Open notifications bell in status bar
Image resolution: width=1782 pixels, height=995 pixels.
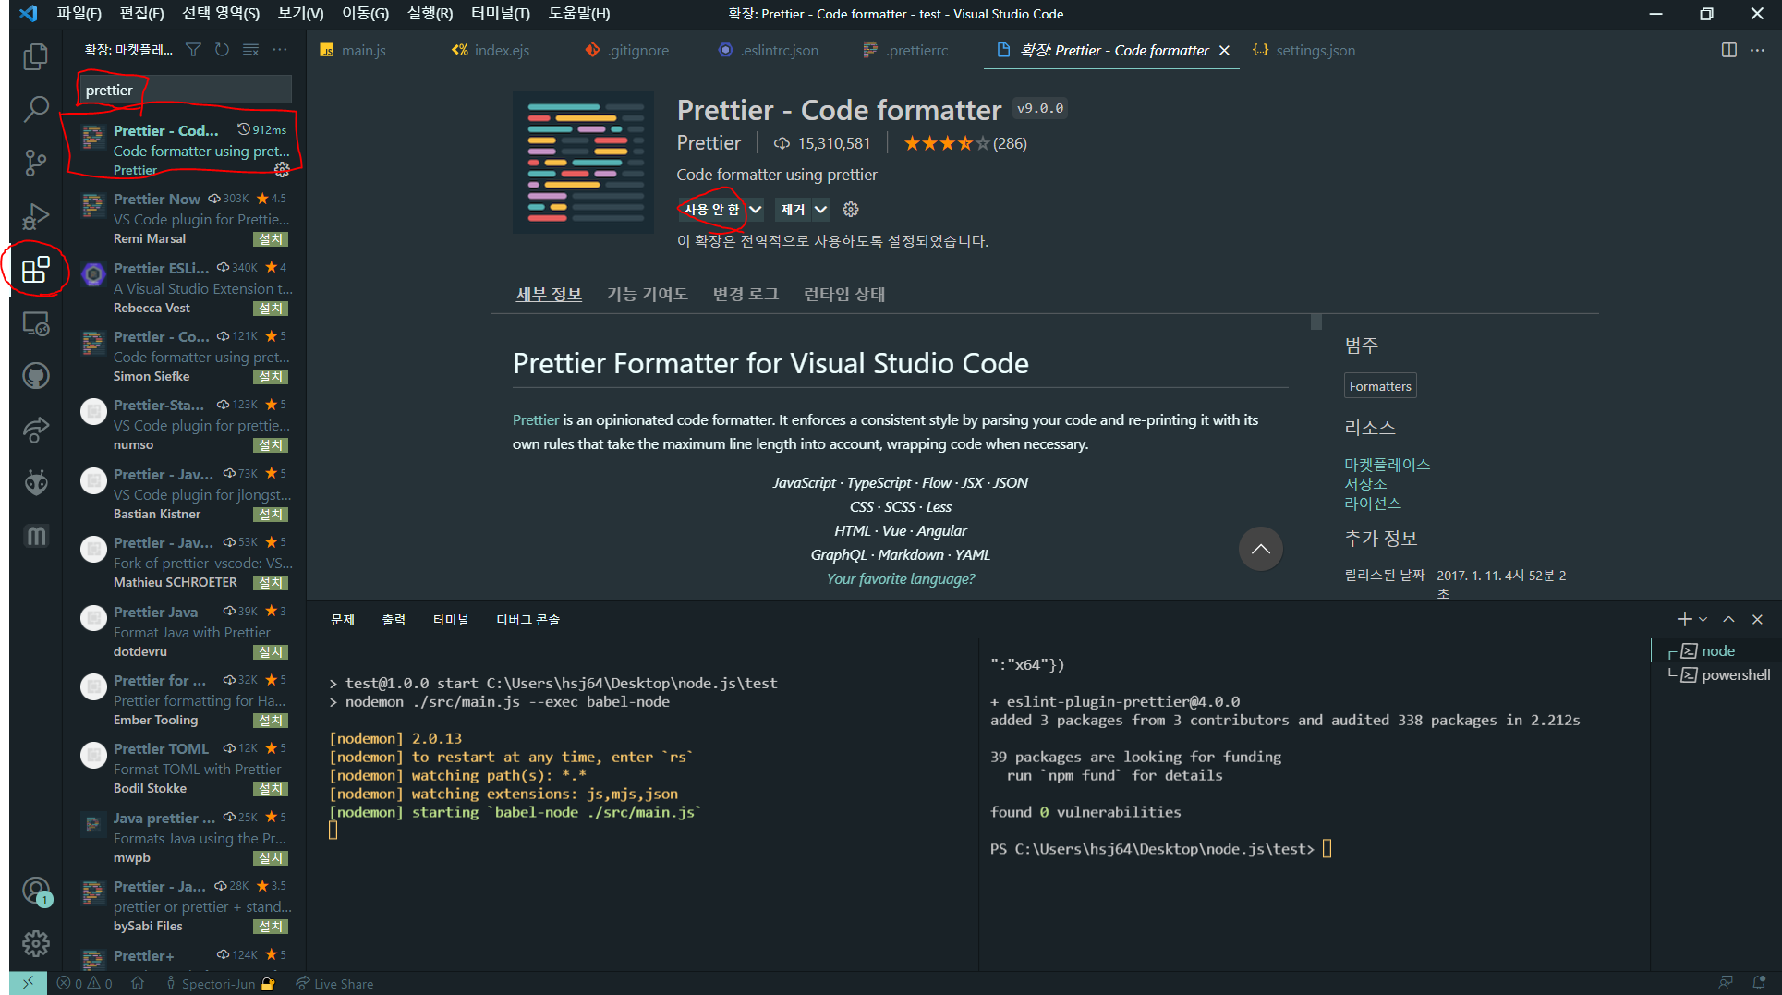pyautogui.click(x=1759, y=983)
